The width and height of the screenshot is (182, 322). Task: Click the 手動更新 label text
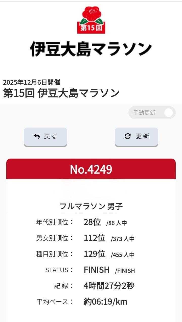144,113
